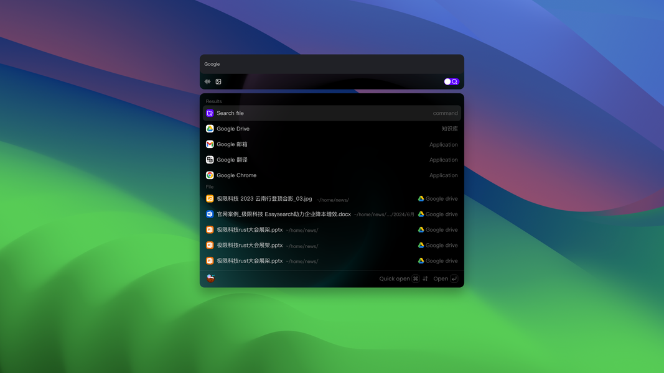Click the Open enter key icon

coord(454,279)
